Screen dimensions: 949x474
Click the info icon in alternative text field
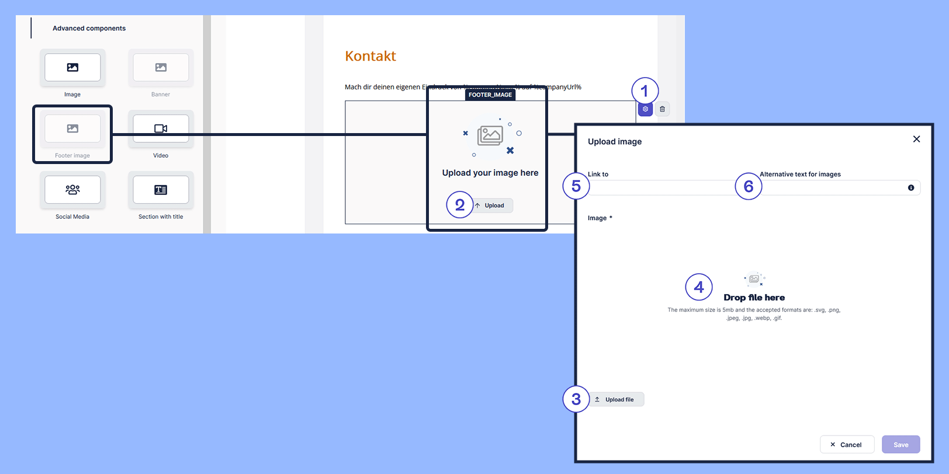point(911,187)
